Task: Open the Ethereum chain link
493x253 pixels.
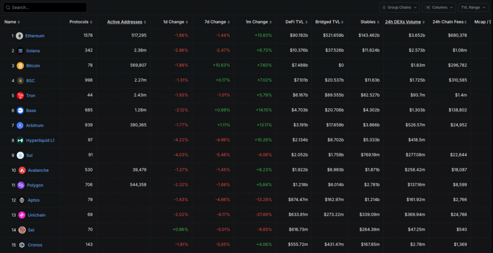Action: (35, 36)
